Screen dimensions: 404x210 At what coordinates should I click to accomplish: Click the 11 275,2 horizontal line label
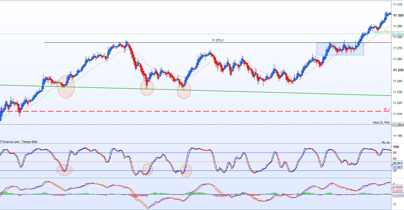(218, 40)
